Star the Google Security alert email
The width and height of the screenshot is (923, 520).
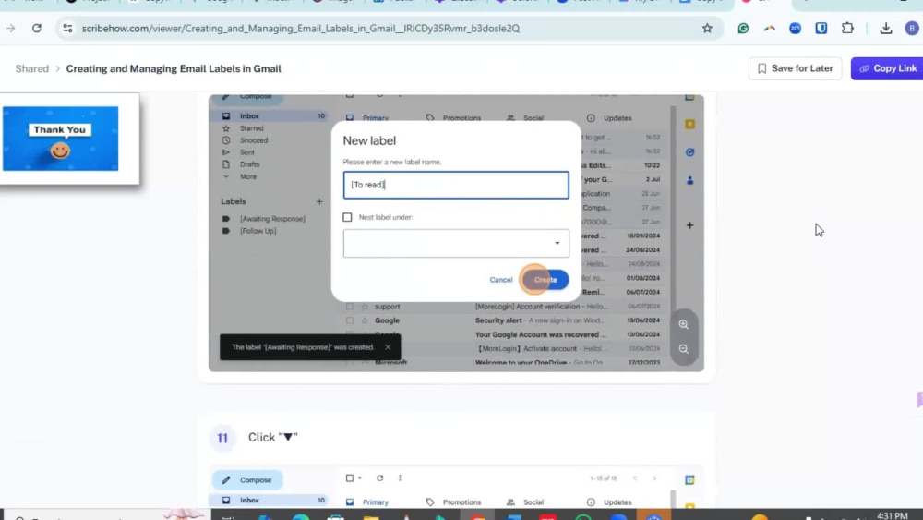coord(365,320)
